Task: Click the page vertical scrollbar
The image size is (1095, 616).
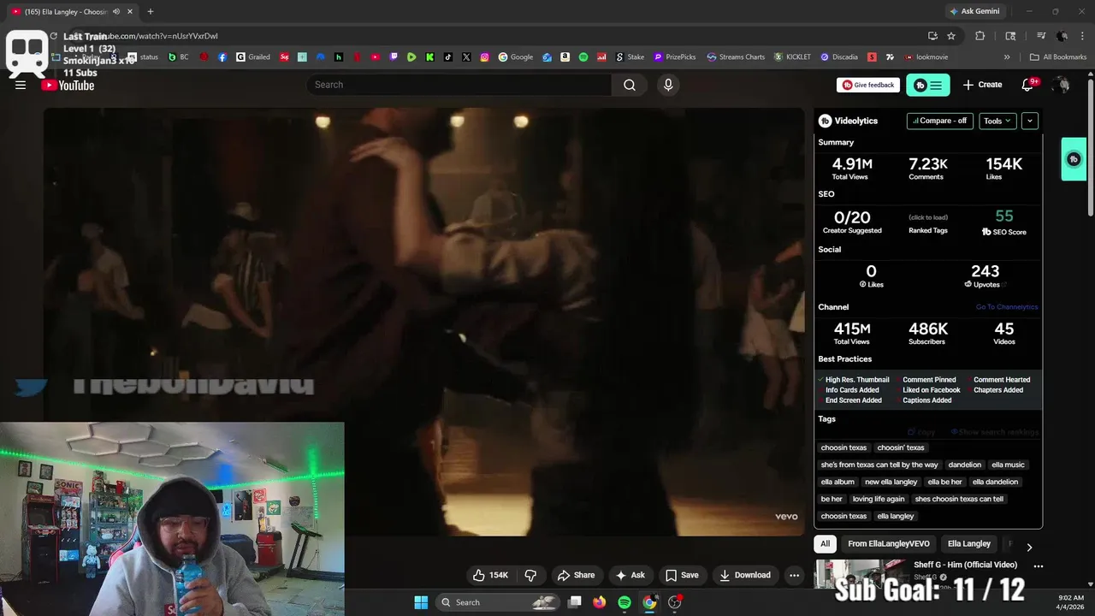Action: pyautogui.click(x=1090, y=145)
